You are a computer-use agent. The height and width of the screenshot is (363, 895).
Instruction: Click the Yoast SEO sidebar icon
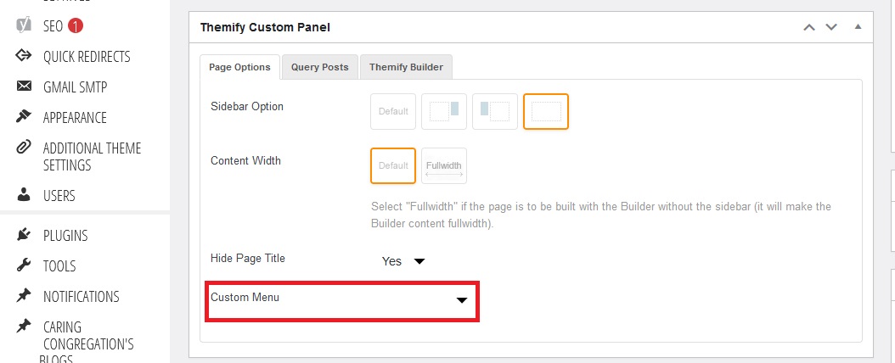pos(24,25)
